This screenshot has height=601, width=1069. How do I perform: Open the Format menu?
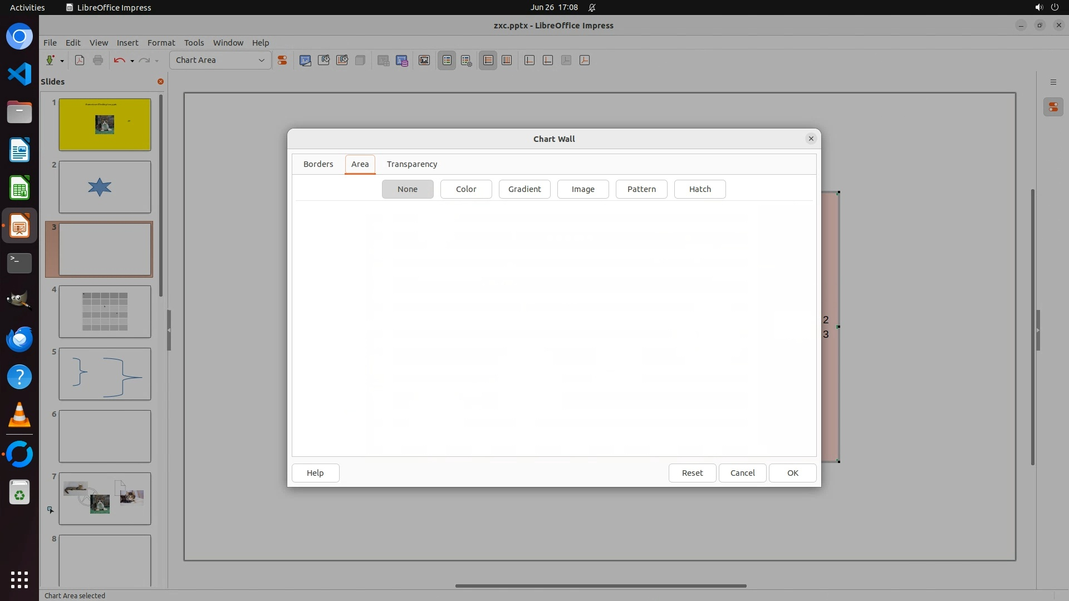tap(161, 43)
